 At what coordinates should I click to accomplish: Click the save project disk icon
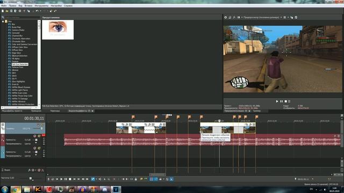click(x=11, y=11)
